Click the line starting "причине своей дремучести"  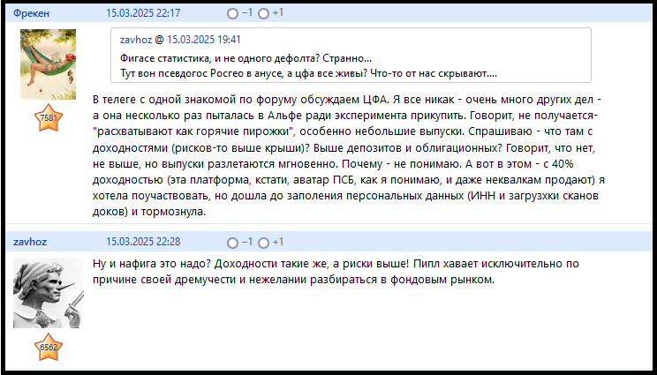[x=294, y=280]
